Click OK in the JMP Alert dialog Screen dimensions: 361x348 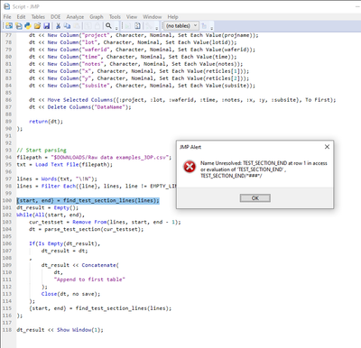click(x=255, y=198)
